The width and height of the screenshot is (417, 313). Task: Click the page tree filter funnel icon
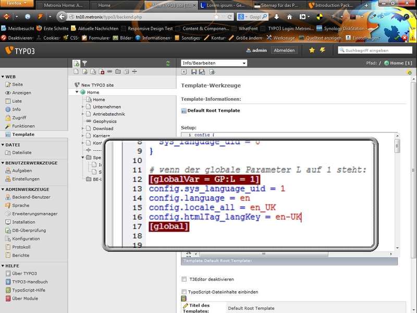tap(84, 63)
